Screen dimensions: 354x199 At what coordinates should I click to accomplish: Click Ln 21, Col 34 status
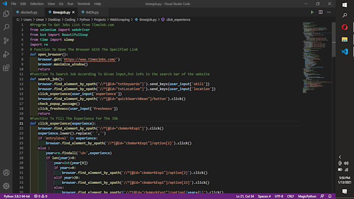245,196
